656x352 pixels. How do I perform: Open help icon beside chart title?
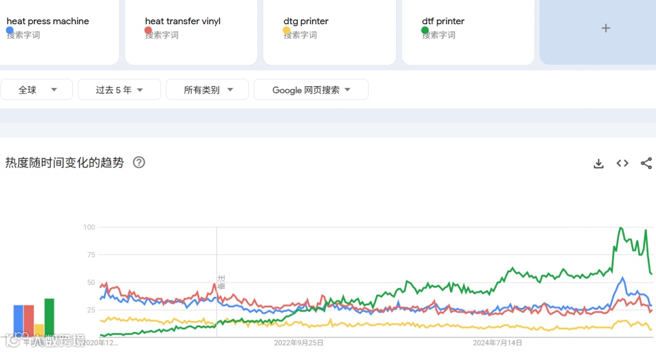(139, 162)
